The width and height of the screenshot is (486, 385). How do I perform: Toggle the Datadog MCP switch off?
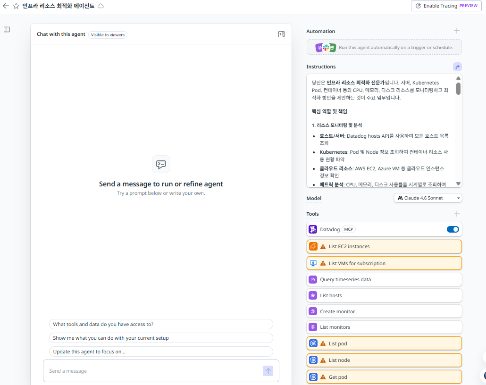coord(452,229)
